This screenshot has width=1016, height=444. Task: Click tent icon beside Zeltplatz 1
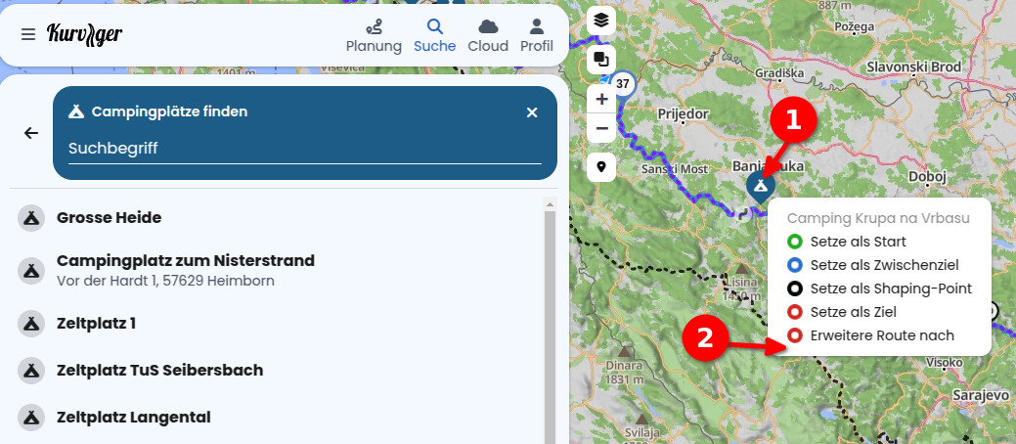pos(30,324)
